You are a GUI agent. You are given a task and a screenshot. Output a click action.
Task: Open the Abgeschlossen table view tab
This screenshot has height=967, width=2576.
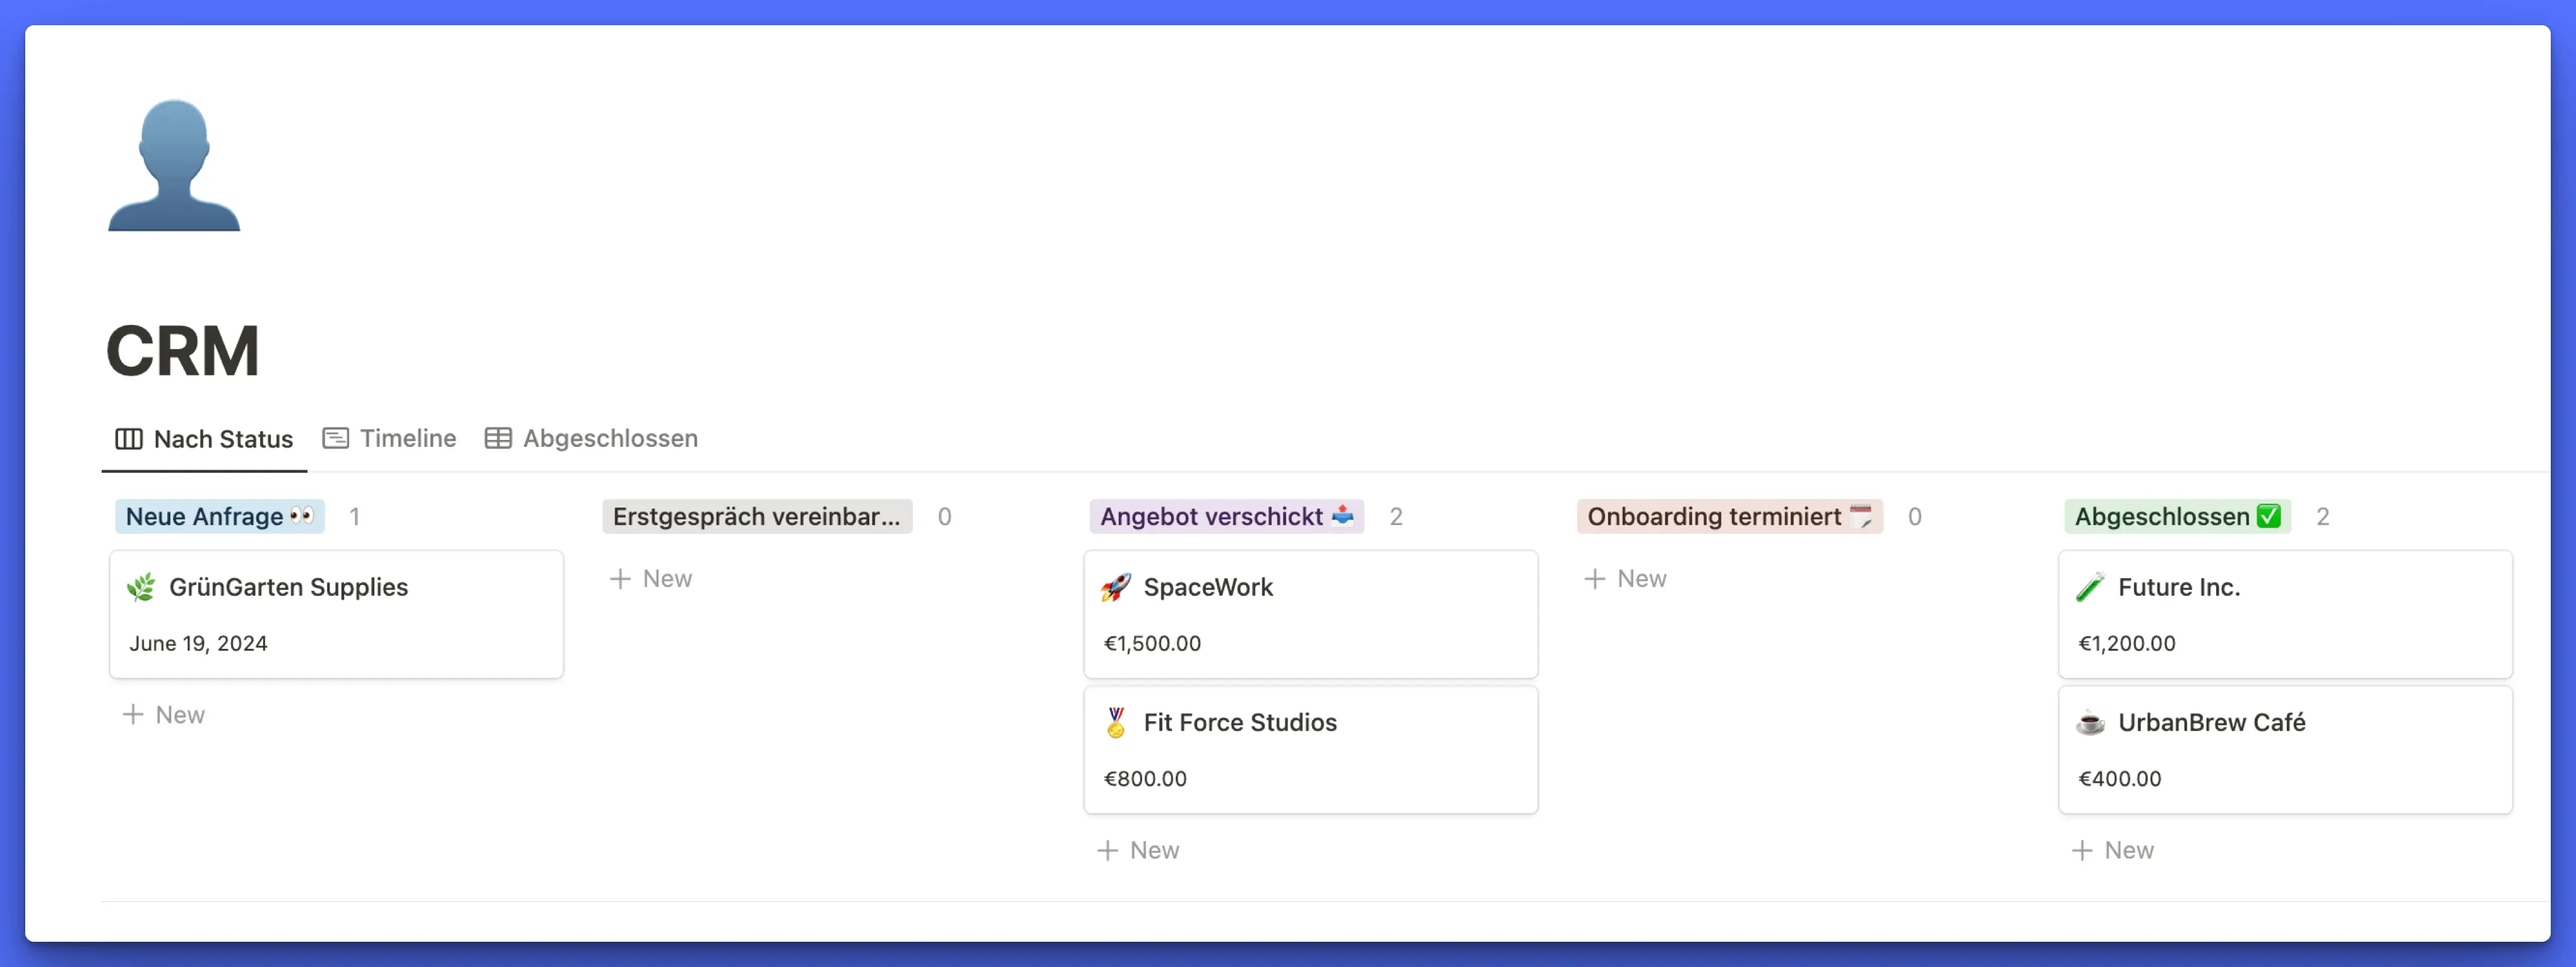click(609, 438)
